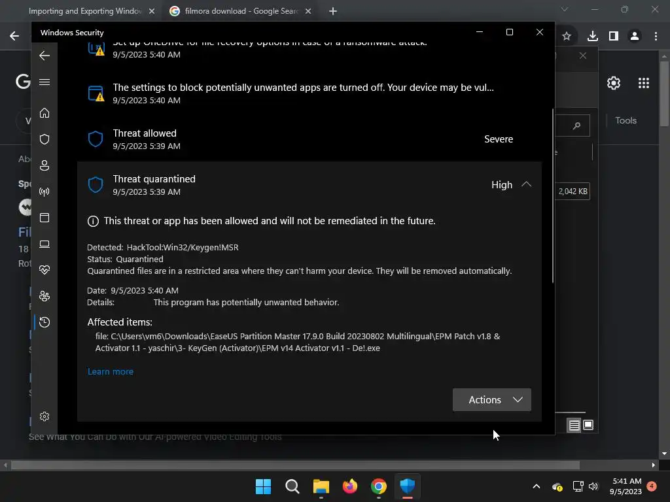Open Chrome tab search dropdown arrow
The width and height of the screenshot is (670, 502).
tap(565, 9)
